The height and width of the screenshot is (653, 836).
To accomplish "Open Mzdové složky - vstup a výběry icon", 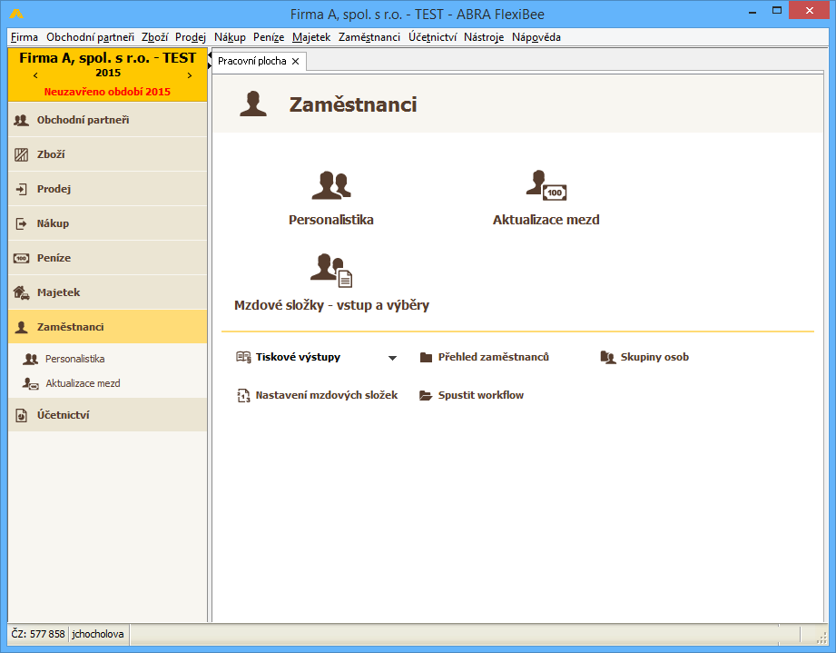I will 331,270.
